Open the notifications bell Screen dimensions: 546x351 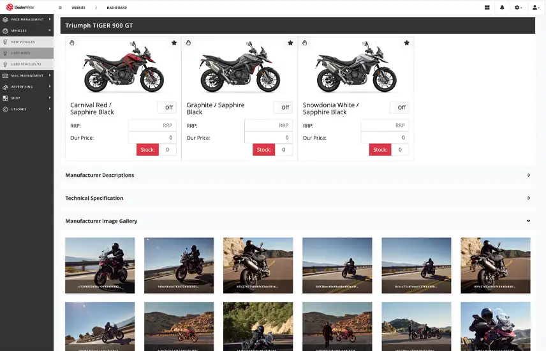tap(502, 7)
